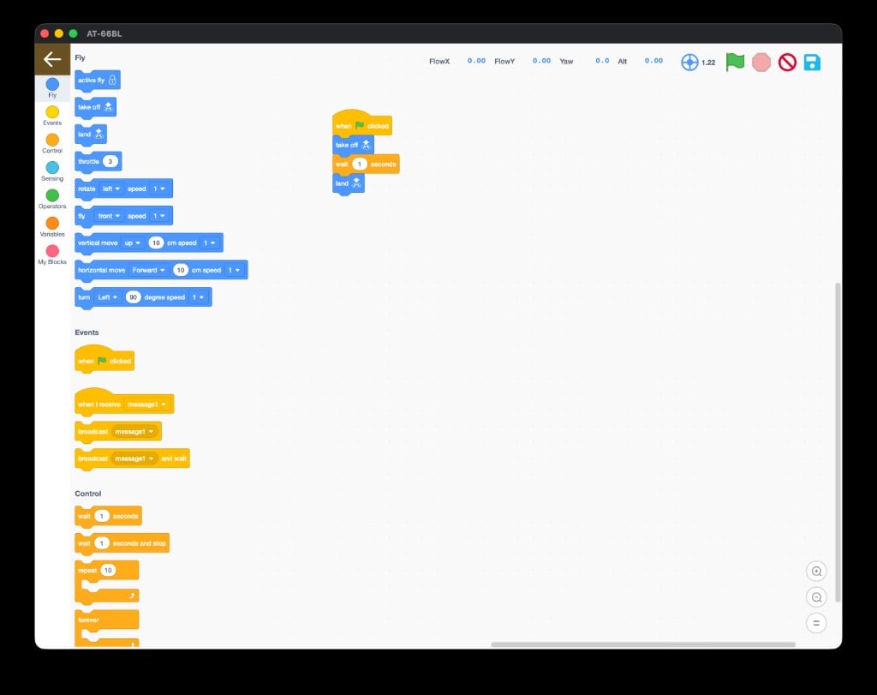Select the Variables category circle

pyautogui.click(x=52, y=224)
